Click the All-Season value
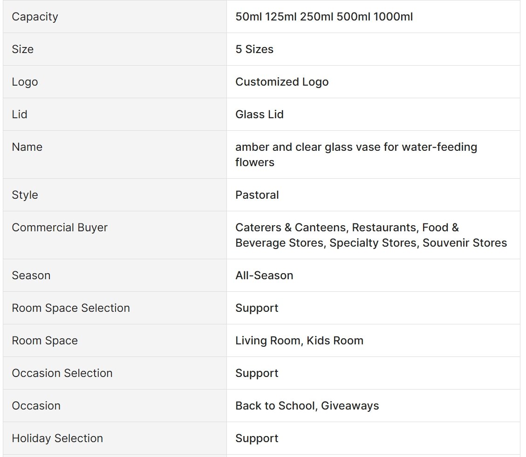This screenshot has height=457, width=526. (264, 276)
